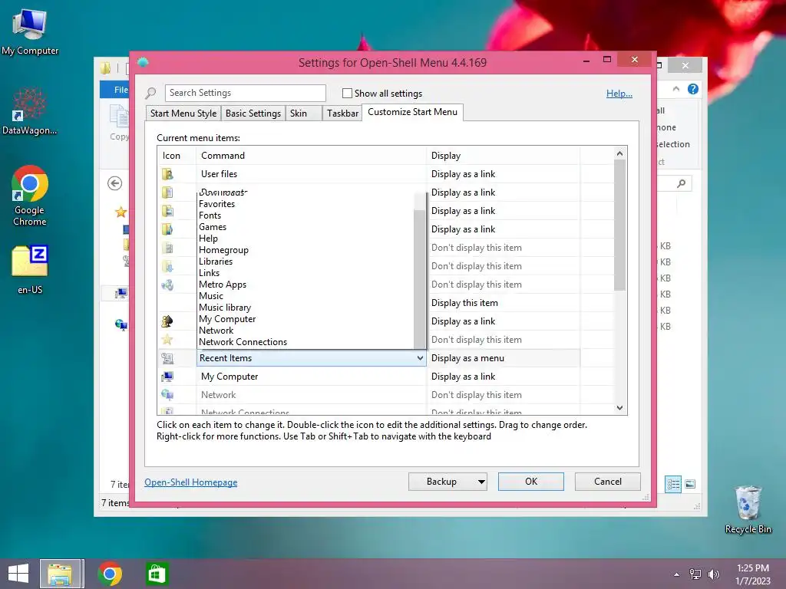786x589 pixels.
Task: Open the Help... link
Action: (619, 93)
